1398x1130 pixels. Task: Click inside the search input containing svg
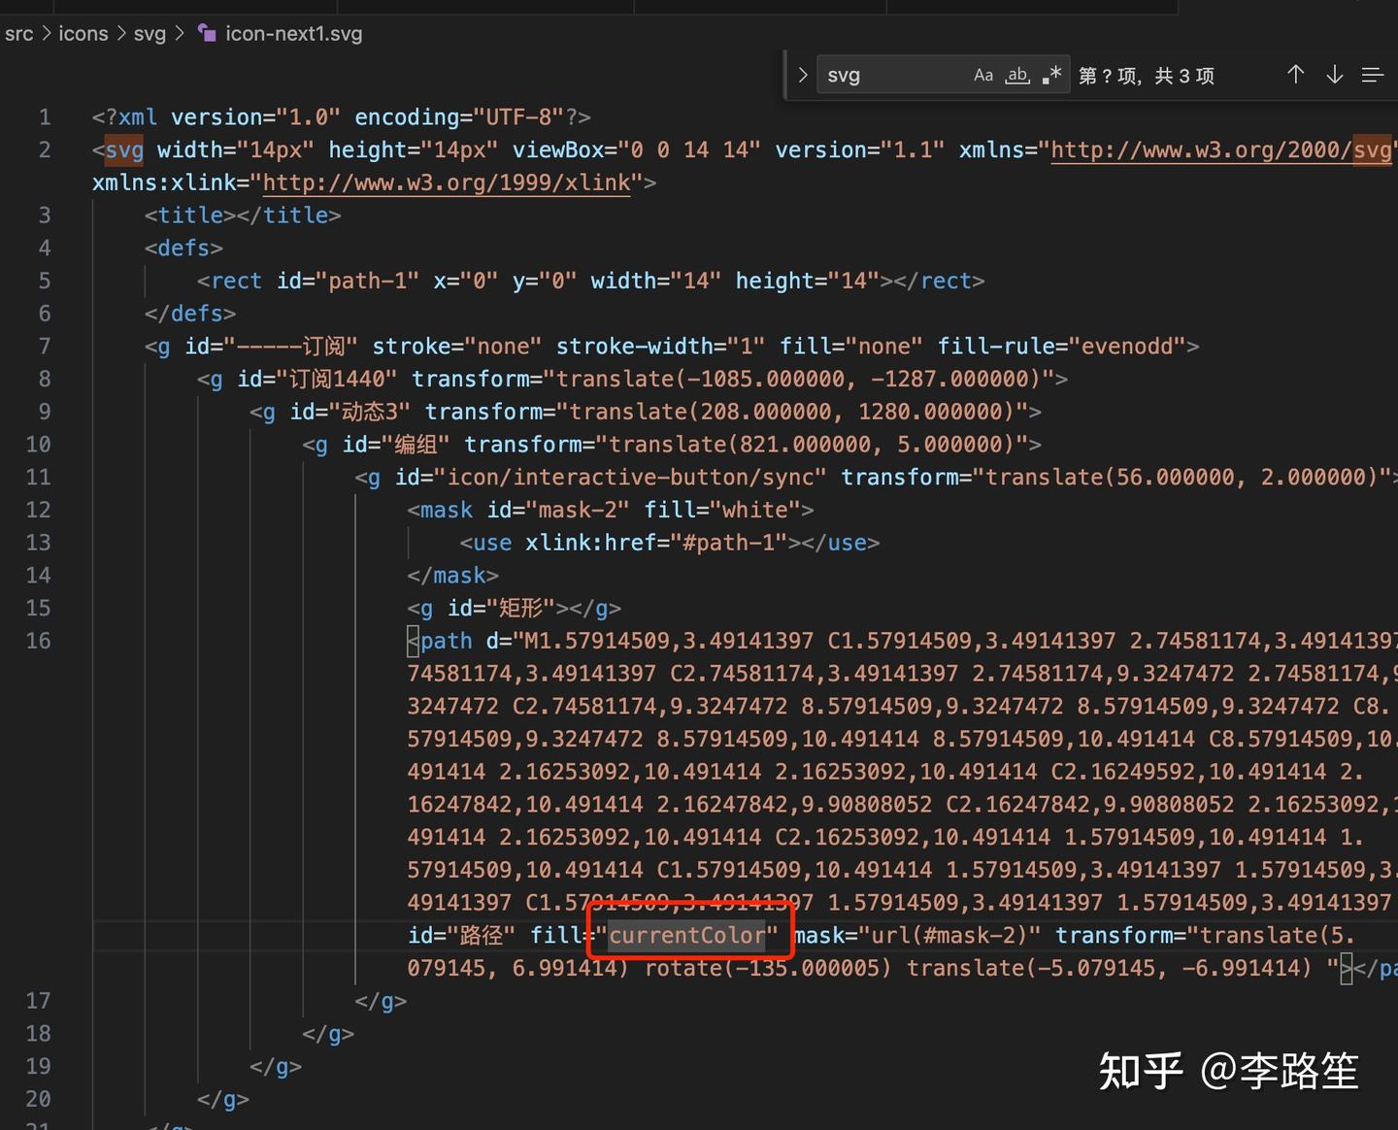[893, 74]
